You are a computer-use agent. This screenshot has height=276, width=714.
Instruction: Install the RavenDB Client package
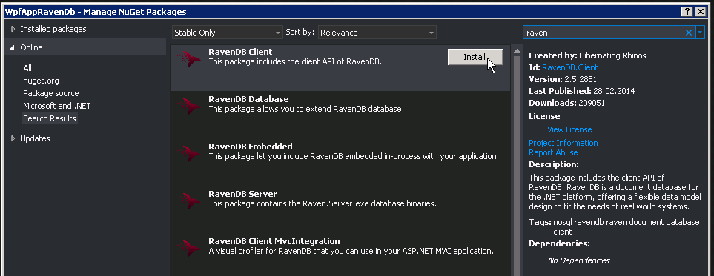point(475,57)
